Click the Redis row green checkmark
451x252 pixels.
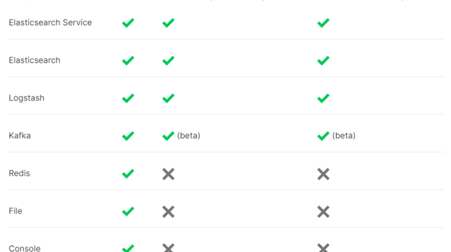(128, 173)
